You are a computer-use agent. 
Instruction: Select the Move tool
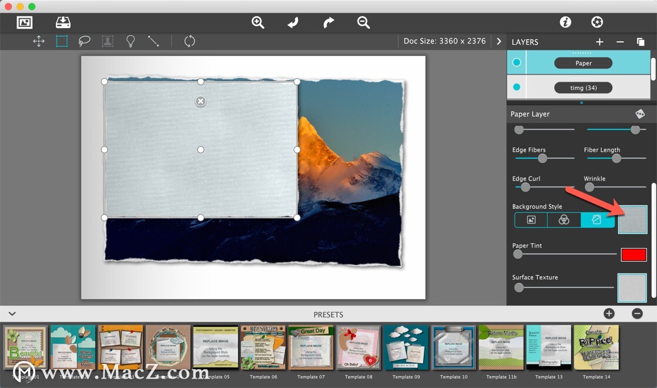tap(39, 41)
